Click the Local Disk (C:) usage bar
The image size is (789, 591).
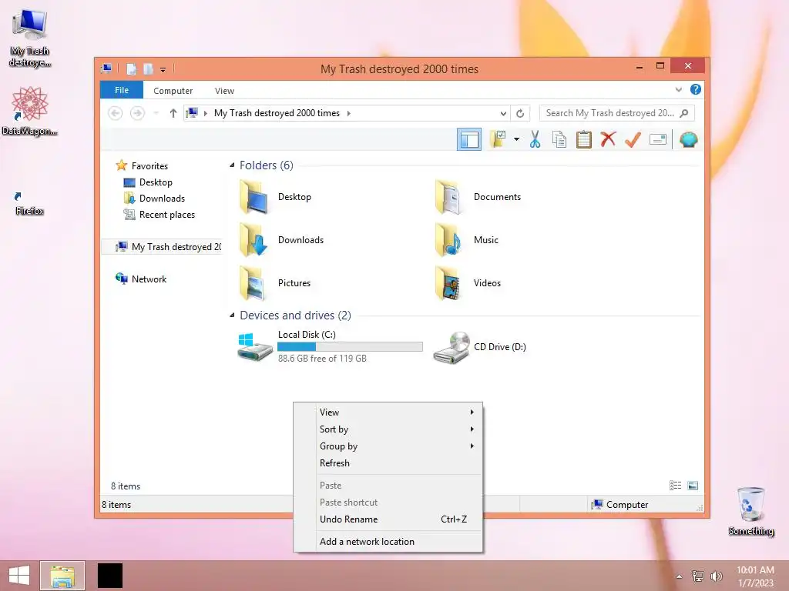coord(351,347)
